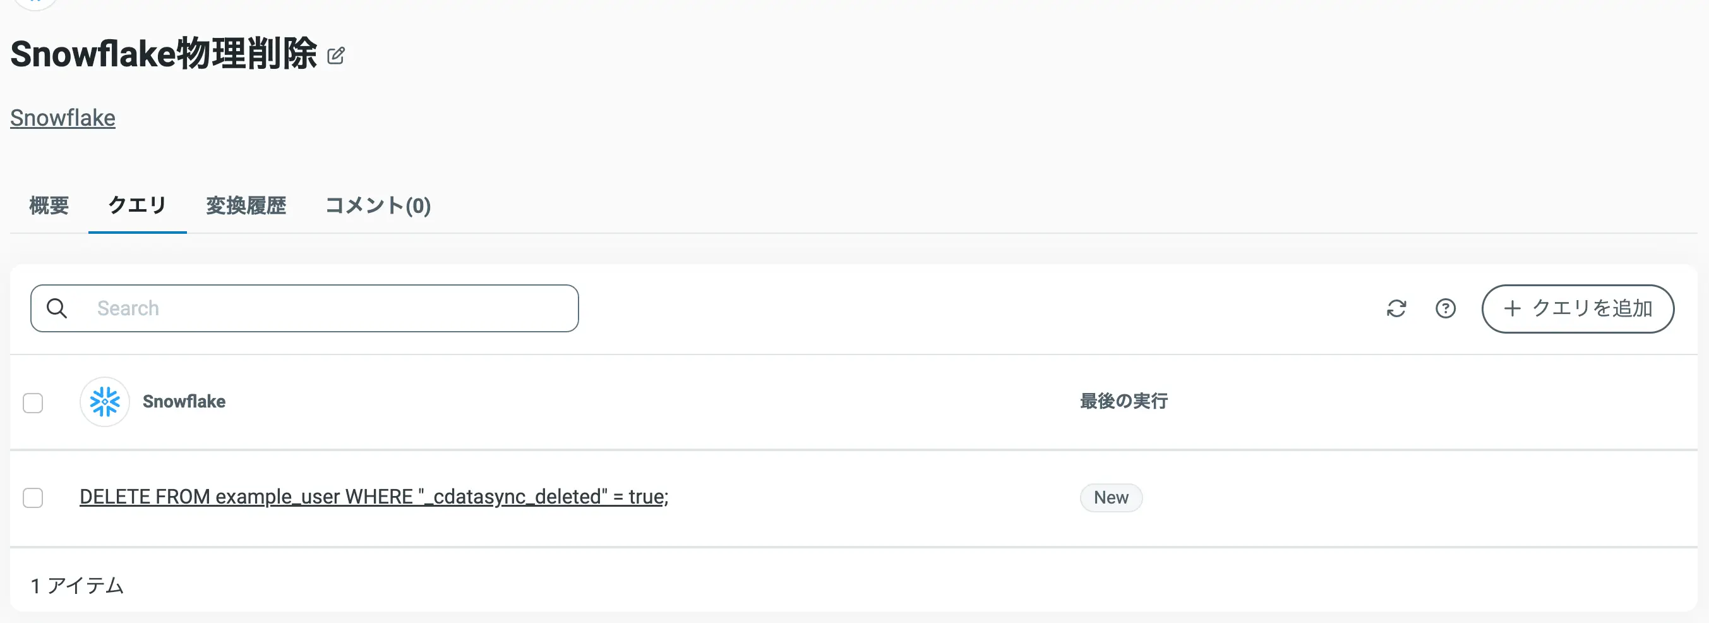Click the magnifying glass search icon
Viewport: 1709px width, 623px height.
click(x=57, y=308)
